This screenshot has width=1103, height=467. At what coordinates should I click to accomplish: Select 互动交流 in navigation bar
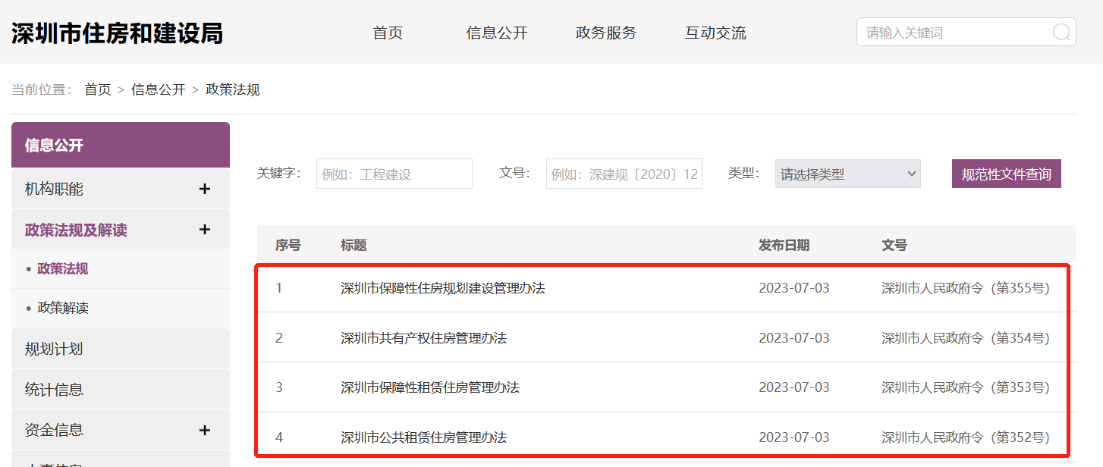click(715, 33)
